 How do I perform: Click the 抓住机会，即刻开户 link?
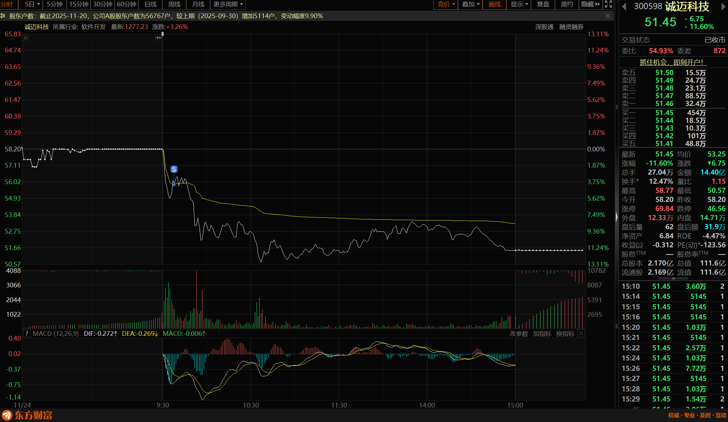click(673, 62)
